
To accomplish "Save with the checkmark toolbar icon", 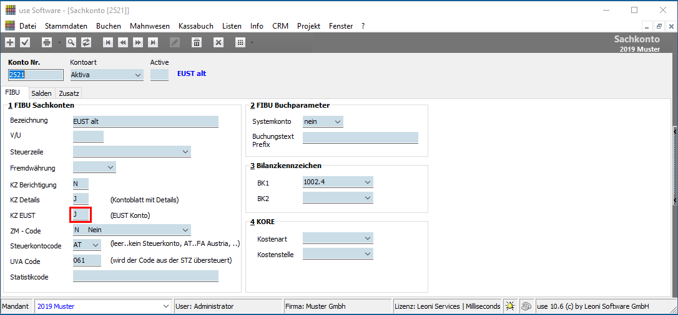I will 24,42.
